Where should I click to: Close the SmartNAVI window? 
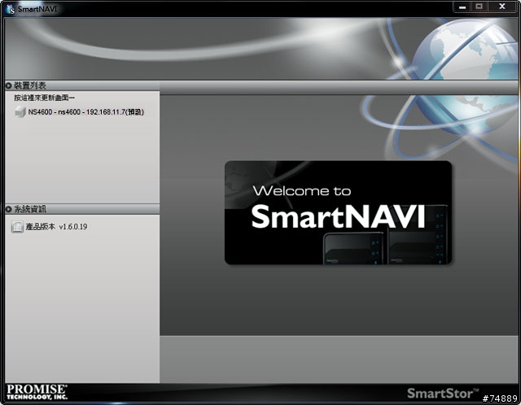502,7
